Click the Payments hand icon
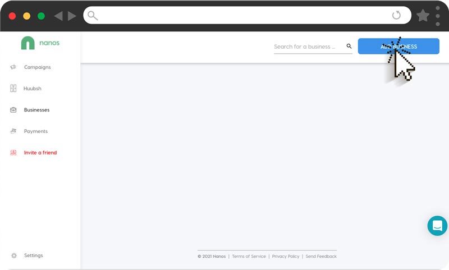Image resolution: width=449 pixels, height=270 pixels. pos(13,131)
